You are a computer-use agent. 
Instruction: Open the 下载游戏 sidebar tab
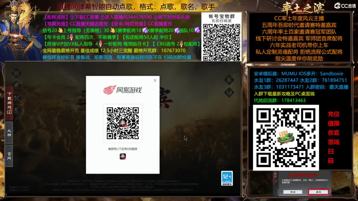pyautogui.click(x=9, y=100)
